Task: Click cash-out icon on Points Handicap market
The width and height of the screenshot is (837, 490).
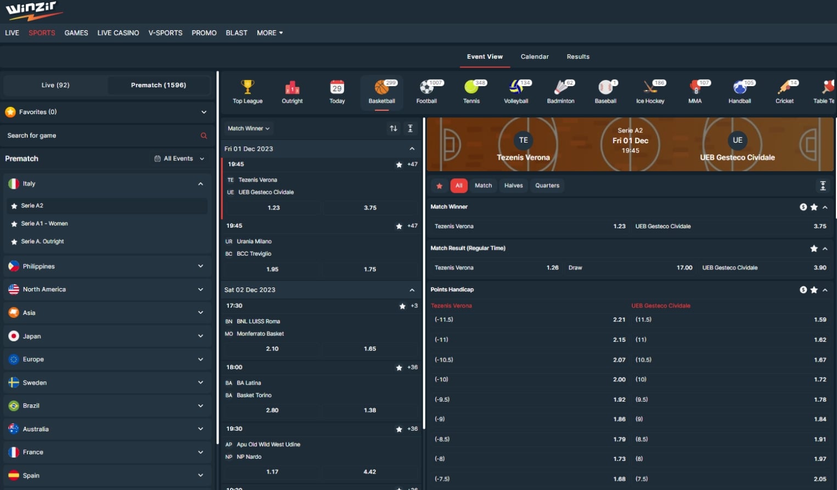Action: [803, 290]
